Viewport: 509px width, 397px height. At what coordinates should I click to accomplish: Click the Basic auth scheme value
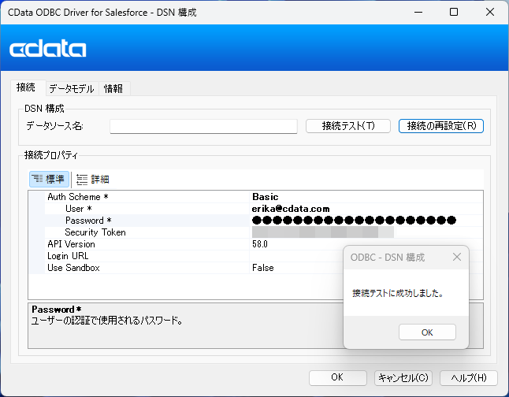tap(266, 197)
